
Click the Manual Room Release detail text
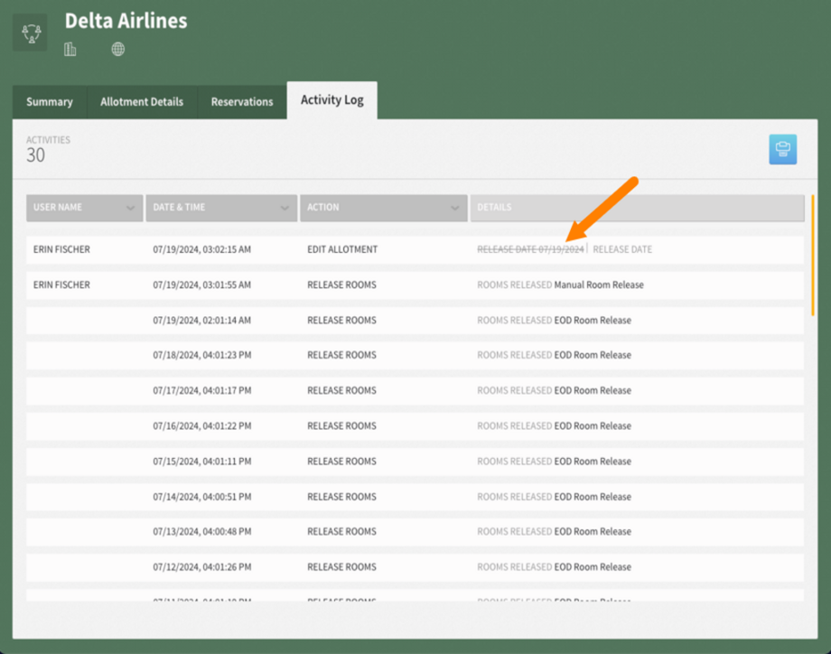click(x=599, y=285)
